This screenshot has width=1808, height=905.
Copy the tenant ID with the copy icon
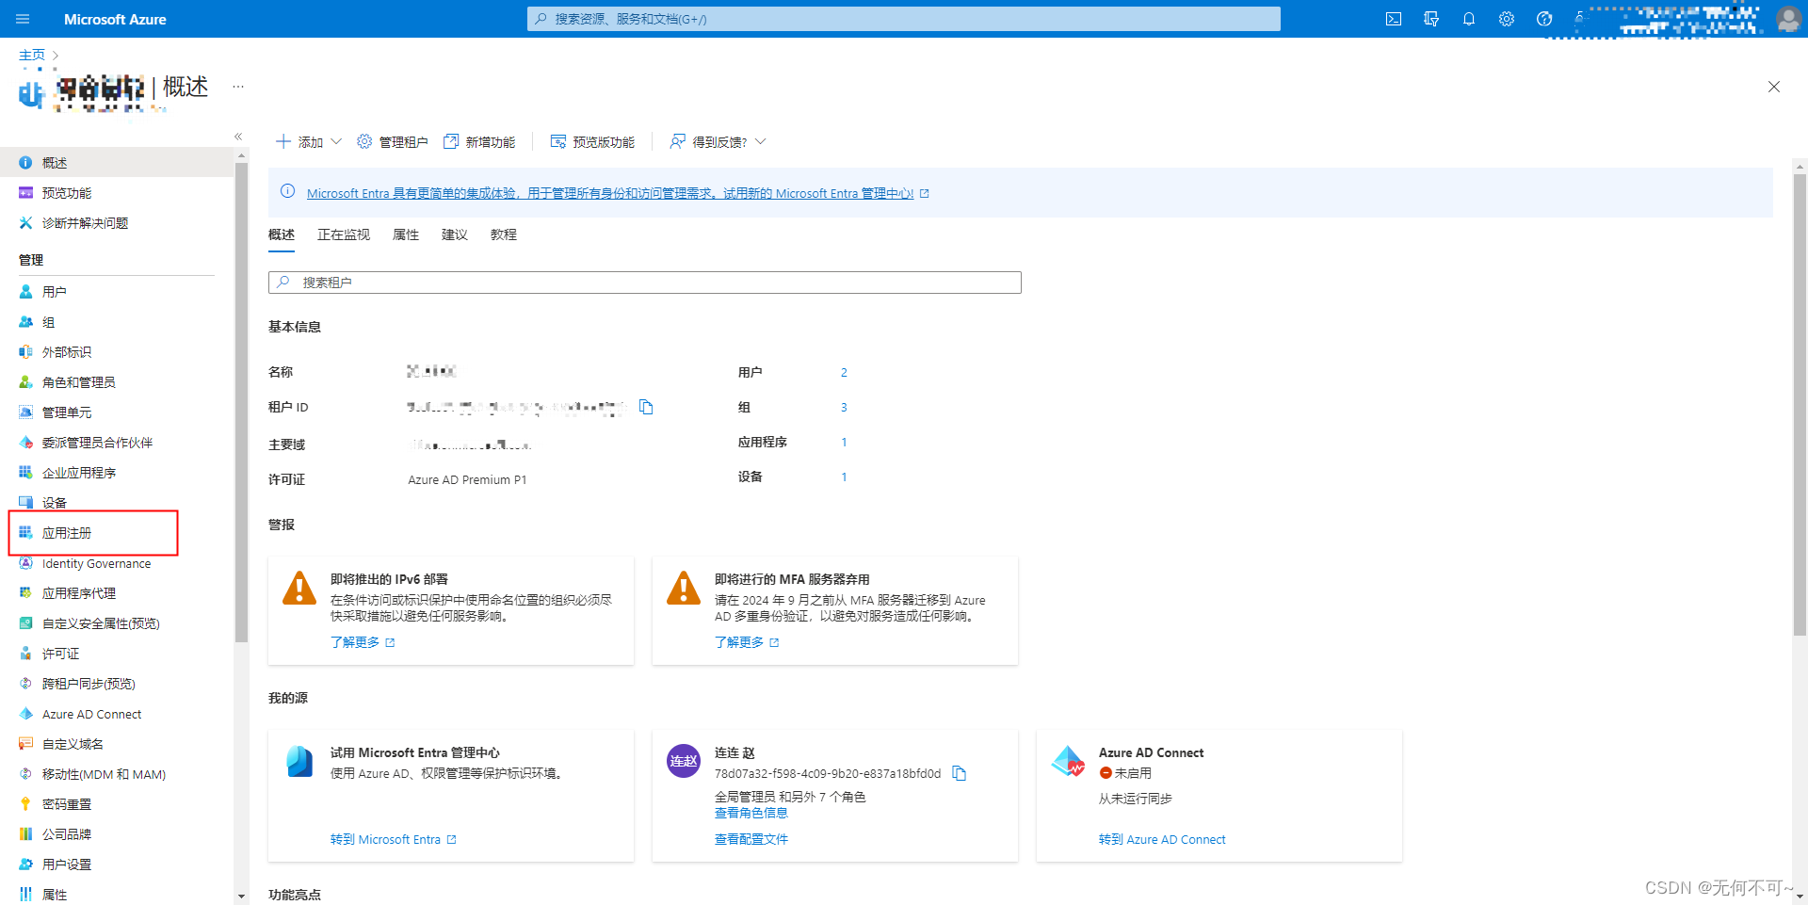tap(646, 407)
